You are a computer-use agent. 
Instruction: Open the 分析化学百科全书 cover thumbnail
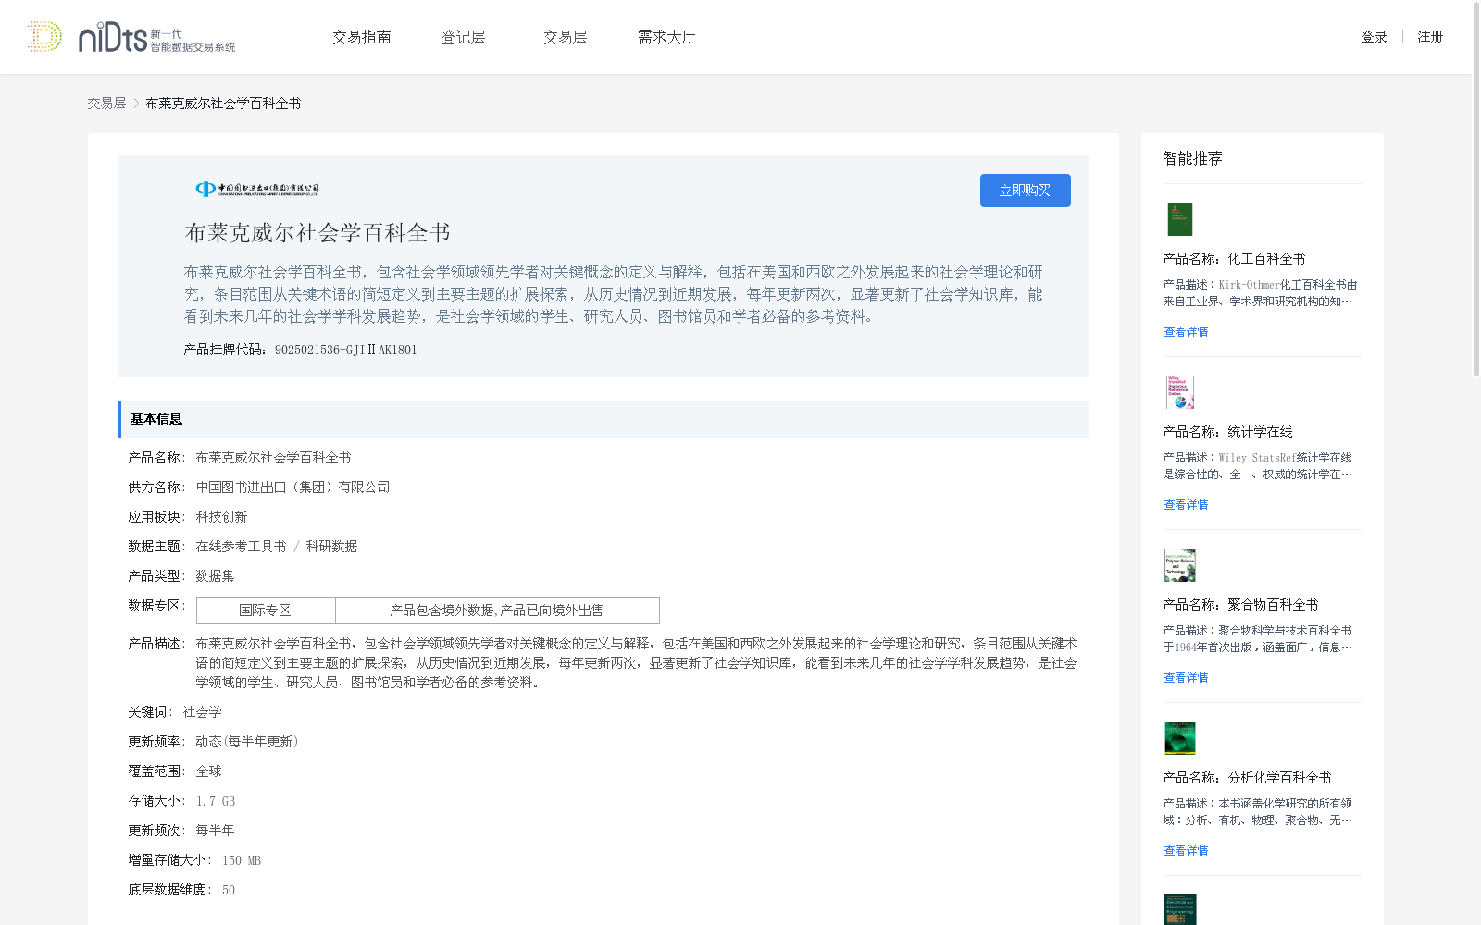point(1179,738)
